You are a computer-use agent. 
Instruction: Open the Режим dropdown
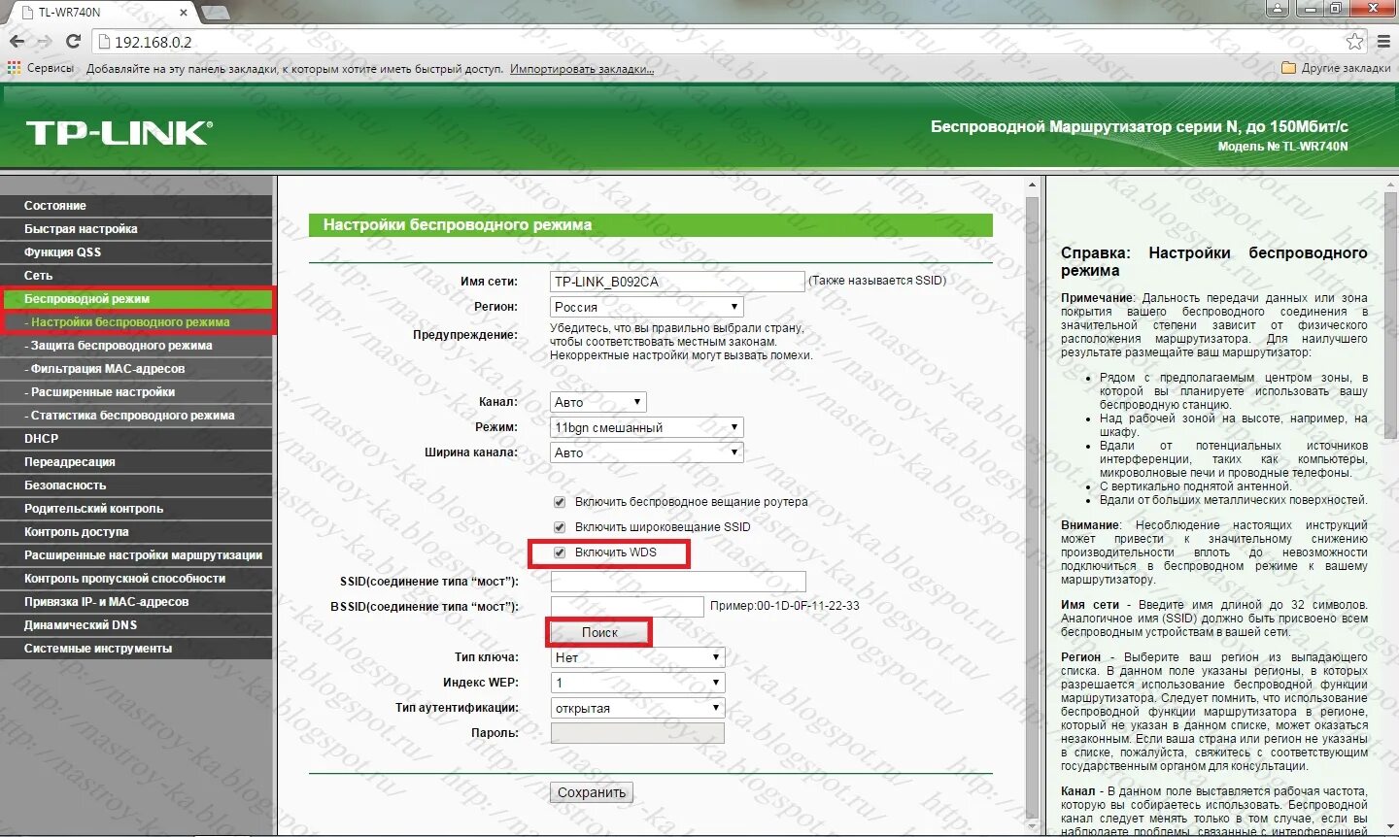click(647, 427)
